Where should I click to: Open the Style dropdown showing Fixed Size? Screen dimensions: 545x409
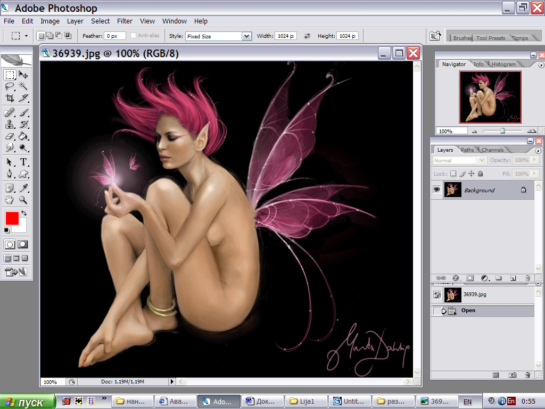tap(246, 36)
